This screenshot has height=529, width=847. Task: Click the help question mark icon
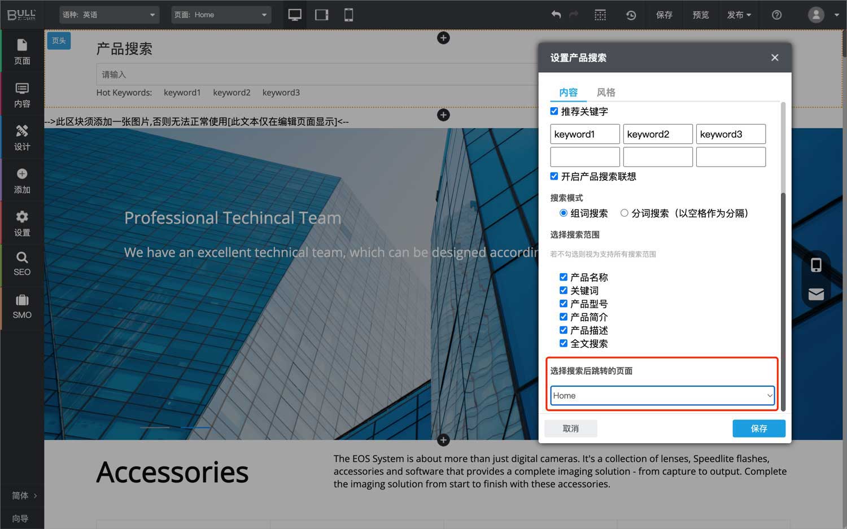point(777,15)
